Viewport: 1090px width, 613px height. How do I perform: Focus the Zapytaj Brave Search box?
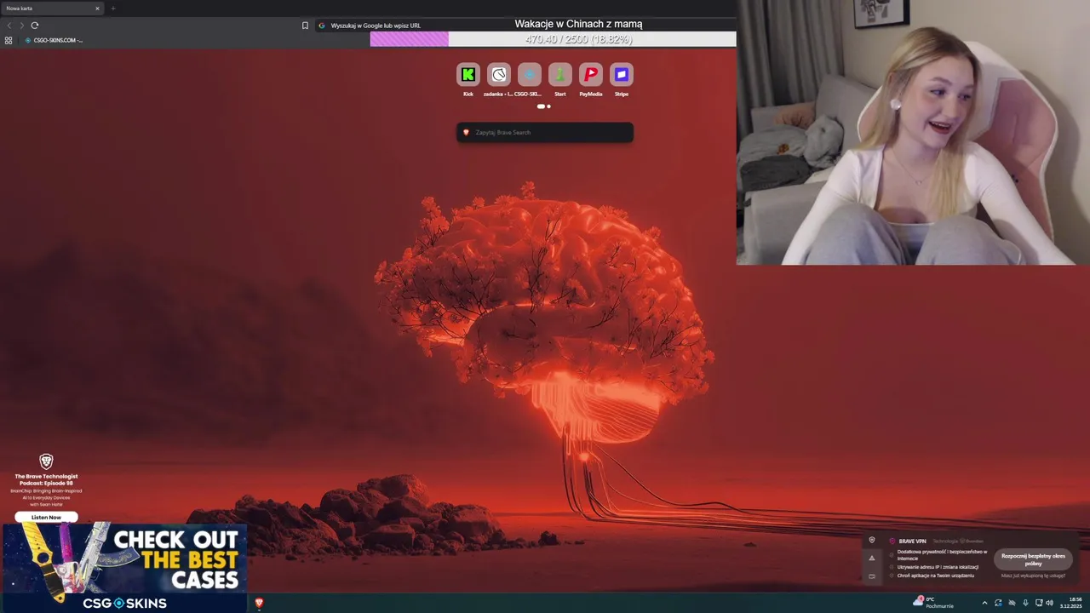545,132
